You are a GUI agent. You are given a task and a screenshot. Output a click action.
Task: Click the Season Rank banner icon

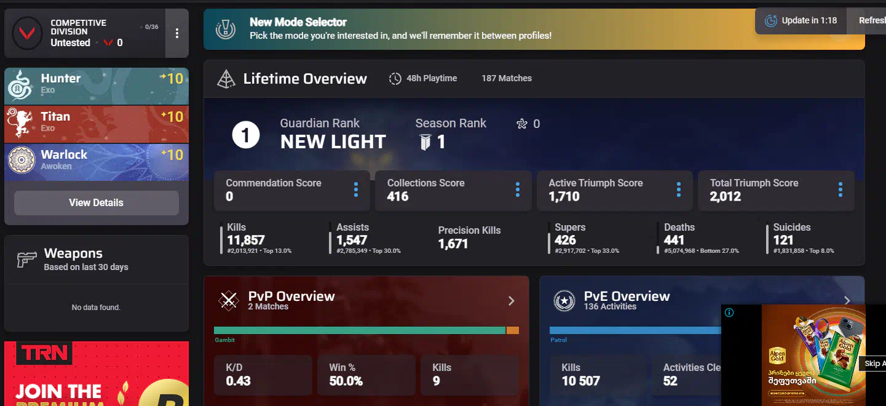(x=425, y=143)
